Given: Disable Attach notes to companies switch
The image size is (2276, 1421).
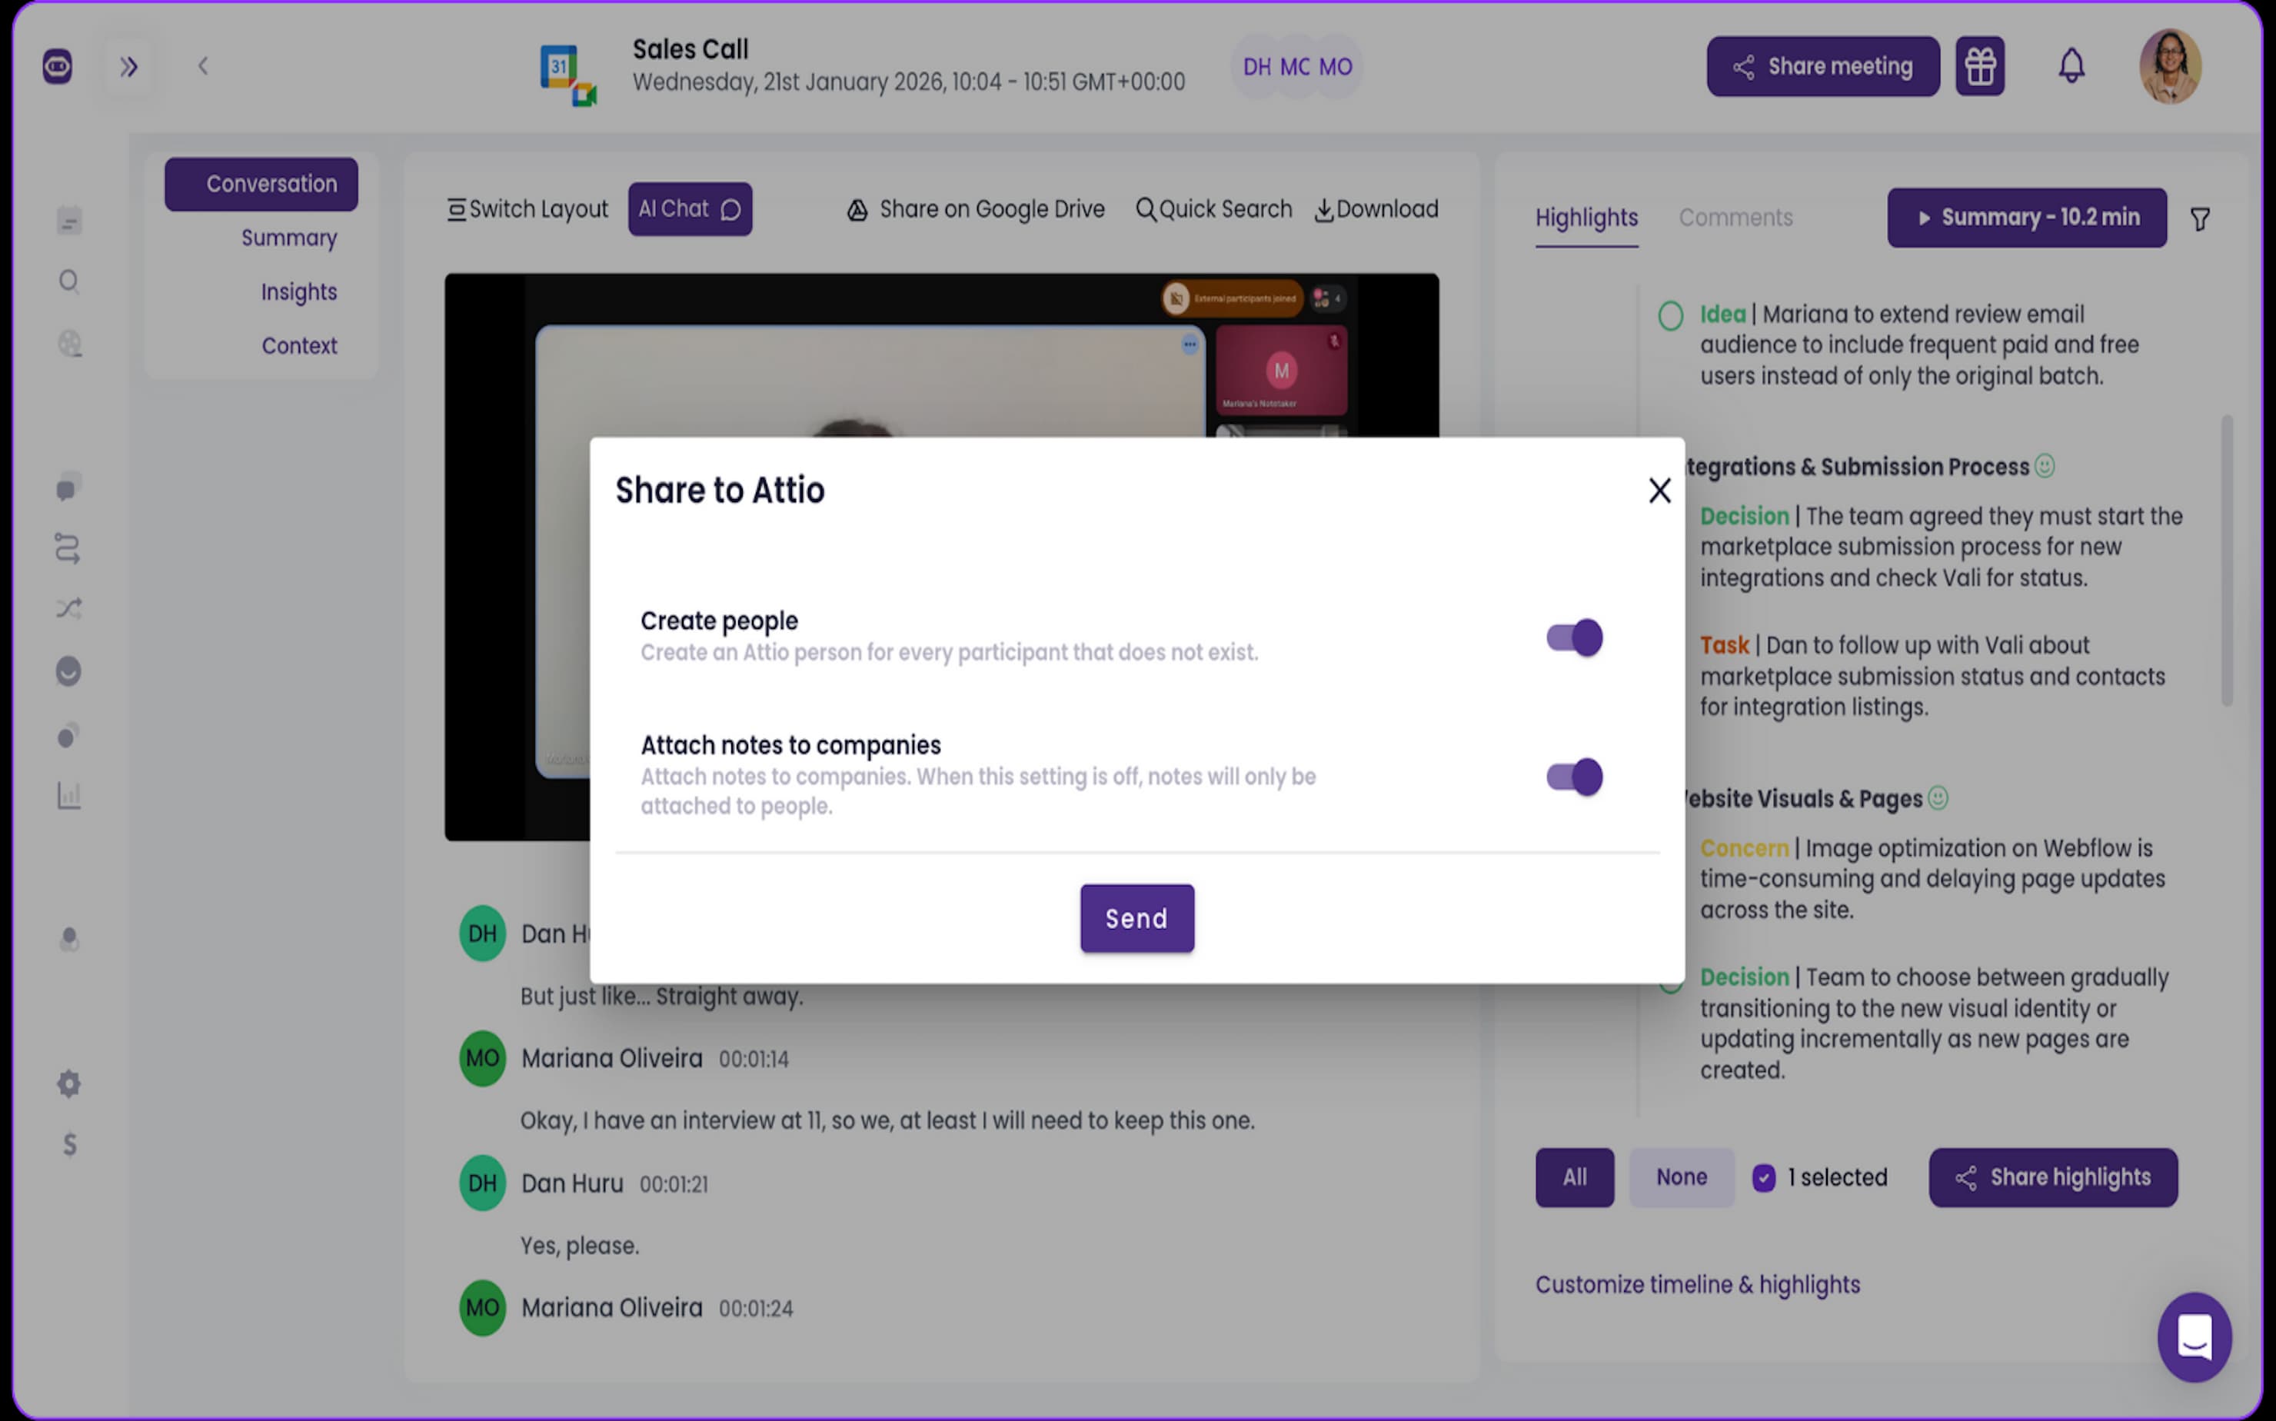Looking at the screenshot, I should click(x=1574, y=777).
